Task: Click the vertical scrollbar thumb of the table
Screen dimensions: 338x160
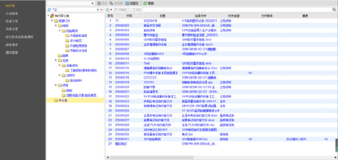Action: (x=336, y=145)
